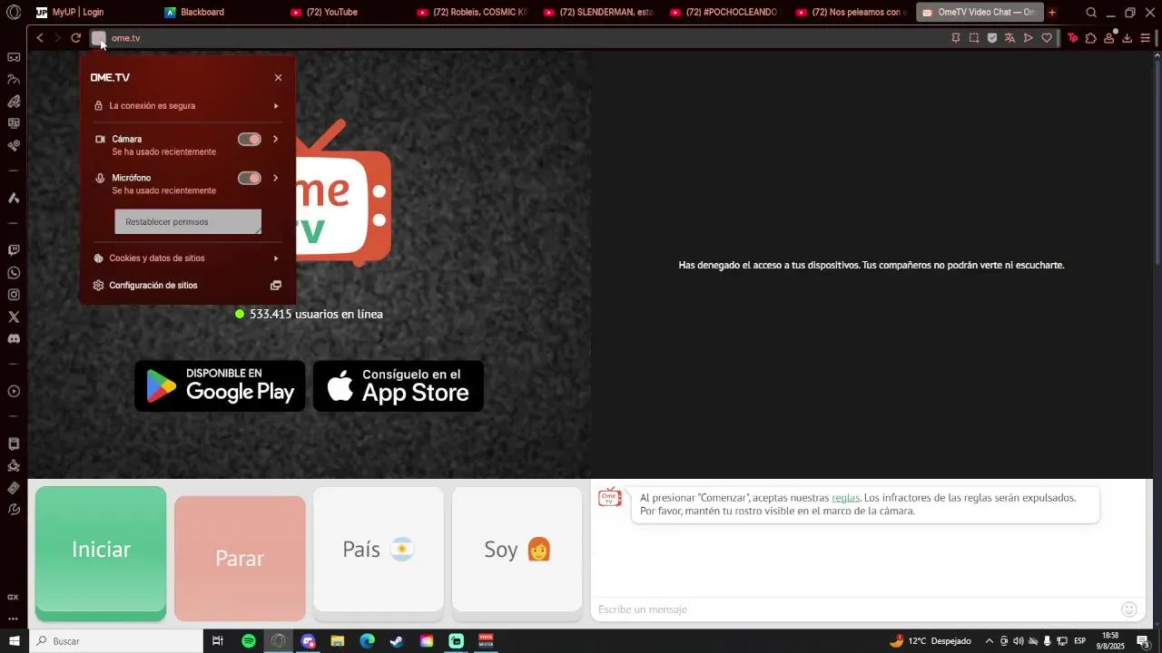1162x653 pixels.
Task: Expand Cookies y datos de sitios
Action: point(187,258)
